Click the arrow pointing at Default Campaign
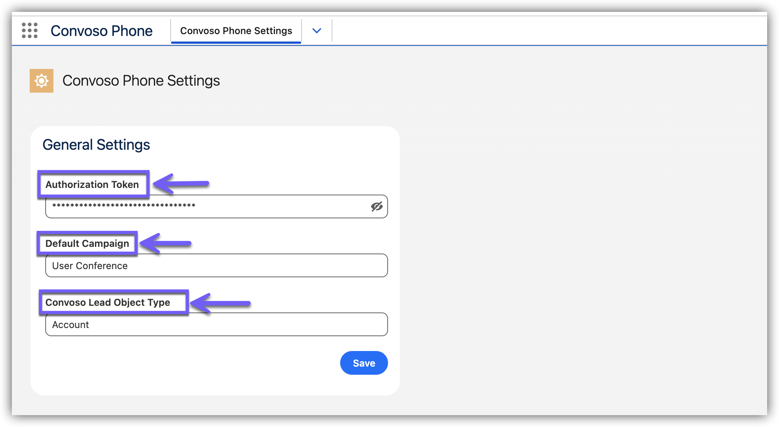This screenshot has width=779, height=427. [x=166, y=244]
